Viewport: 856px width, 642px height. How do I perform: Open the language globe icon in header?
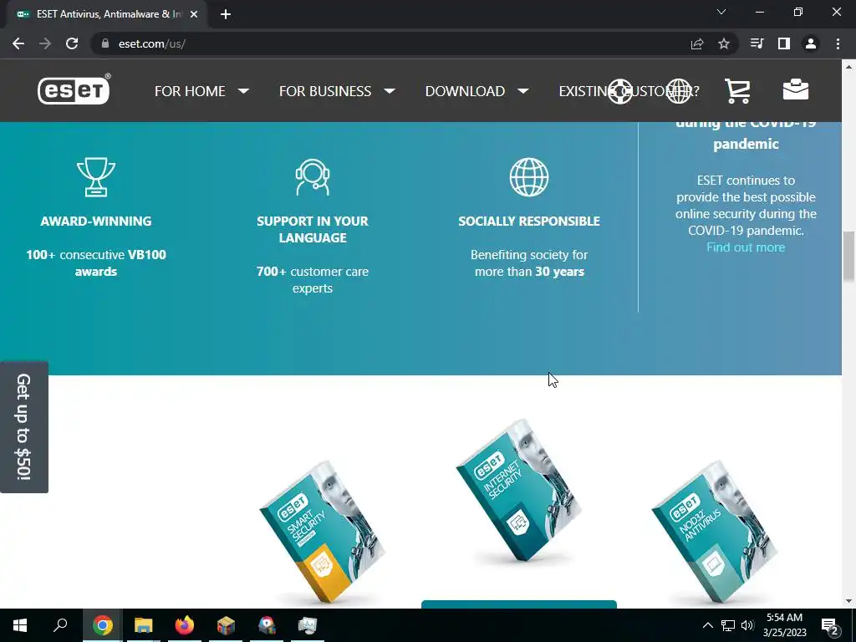pos(679,91)
